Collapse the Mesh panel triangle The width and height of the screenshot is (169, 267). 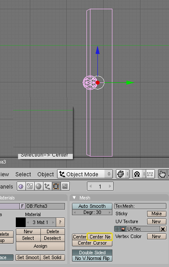coord(74,198)
